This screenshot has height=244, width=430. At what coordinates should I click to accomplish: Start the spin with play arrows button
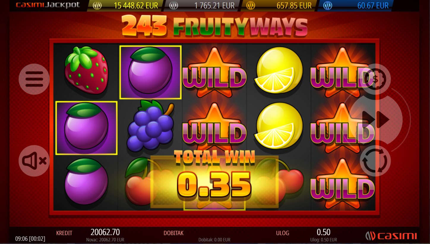coord(376,120)
